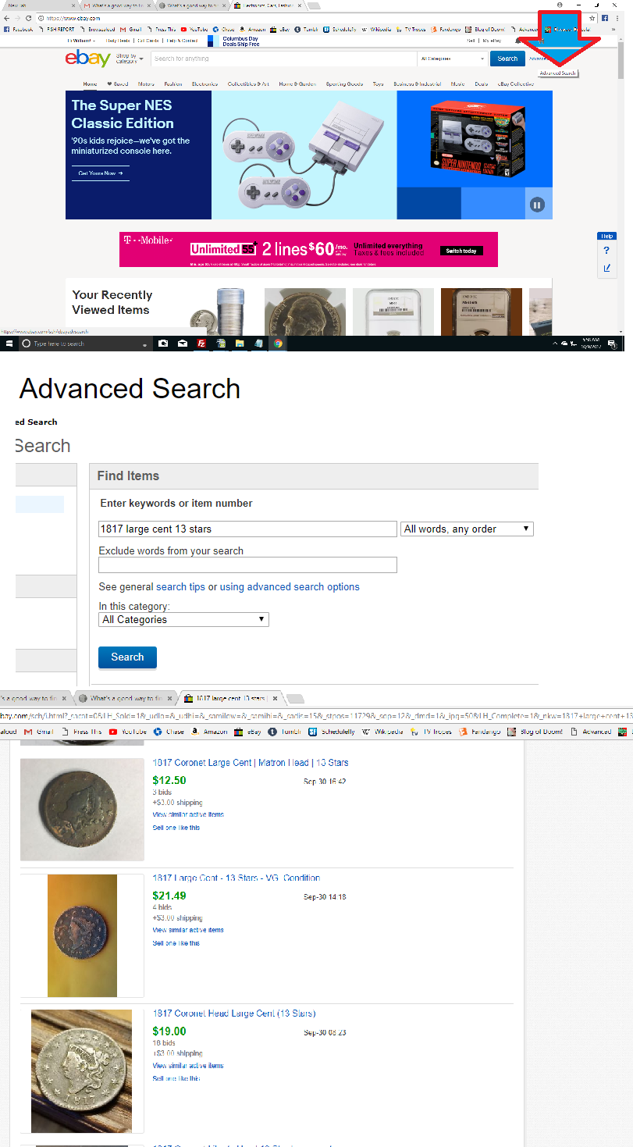The width and height of the screenshot is (633, 1147).
Task: Open the Mail app on the taskbar
Action: 182,343
